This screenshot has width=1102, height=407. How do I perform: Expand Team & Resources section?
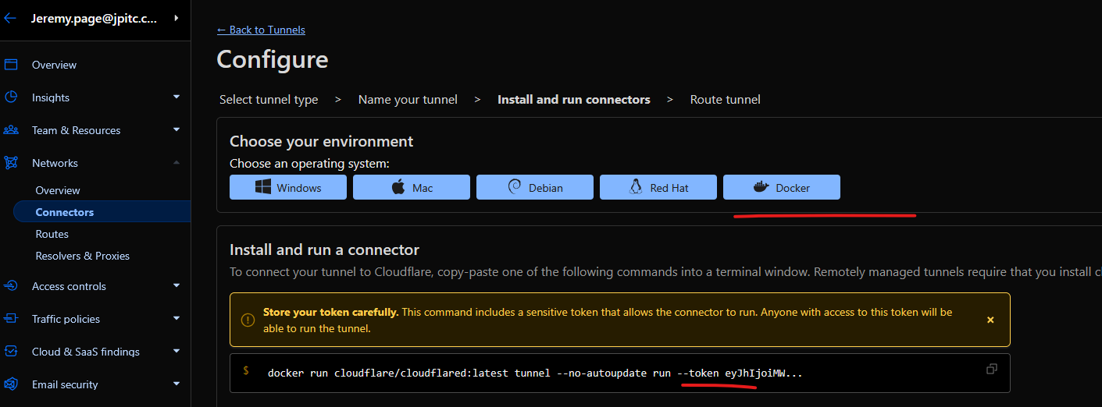click(177, 130)
